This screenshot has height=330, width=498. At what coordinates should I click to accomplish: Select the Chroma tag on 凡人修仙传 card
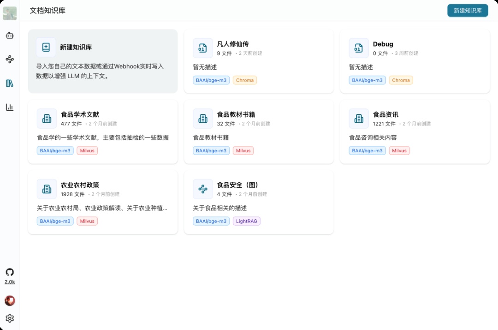[245, 80]
